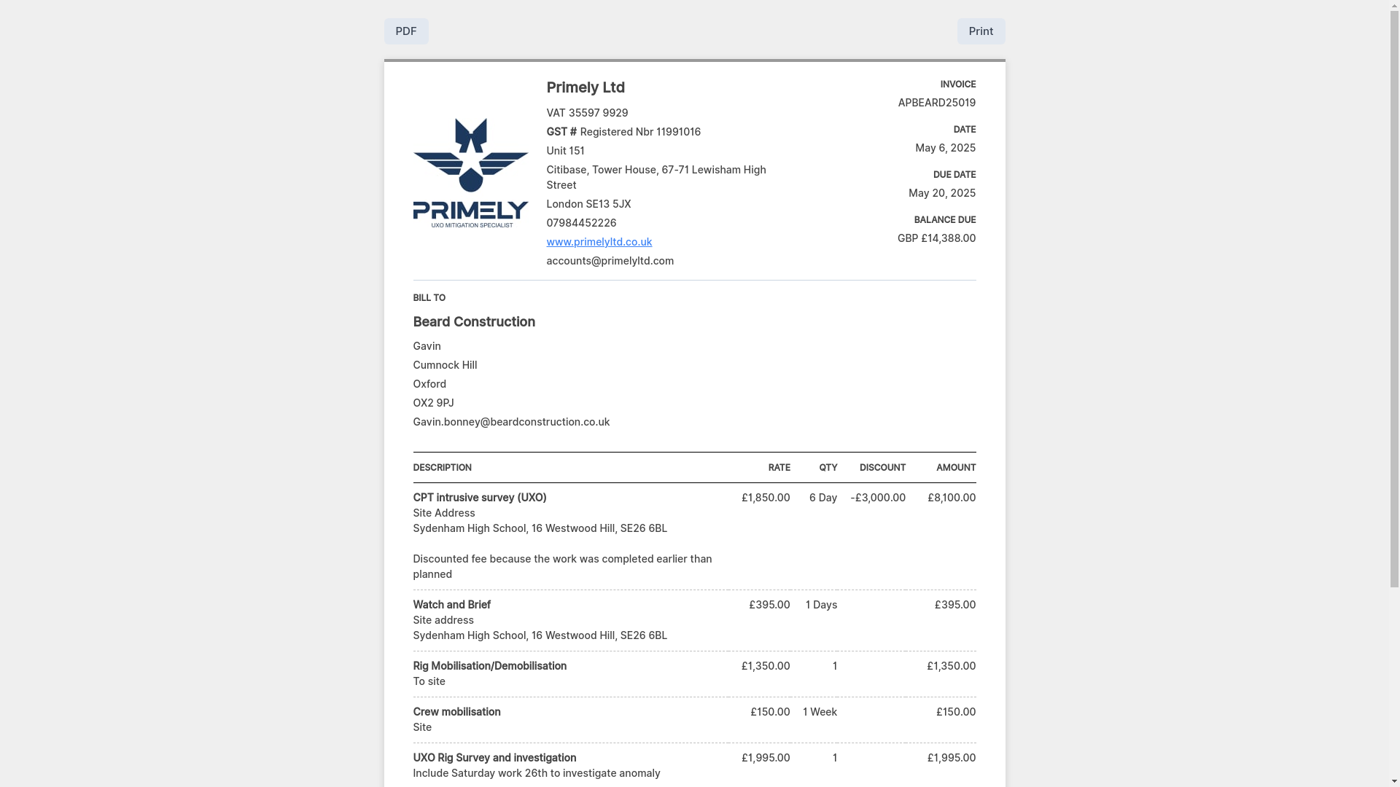Select the Unit 151 address line
The width and height of the screenshot is (1400, 787).
[x=566, y=151]
